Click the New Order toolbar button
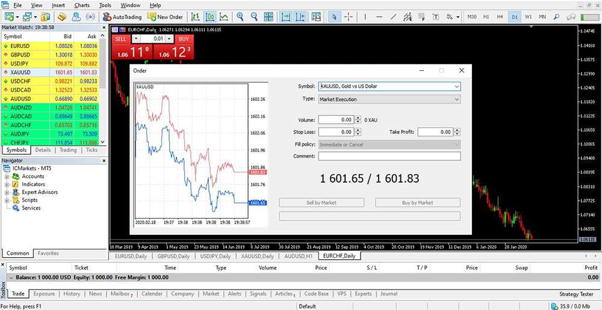602x310 pixels. [x=166, y=17]
